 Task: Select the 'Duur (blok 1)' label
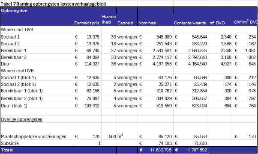pos(14,106)
